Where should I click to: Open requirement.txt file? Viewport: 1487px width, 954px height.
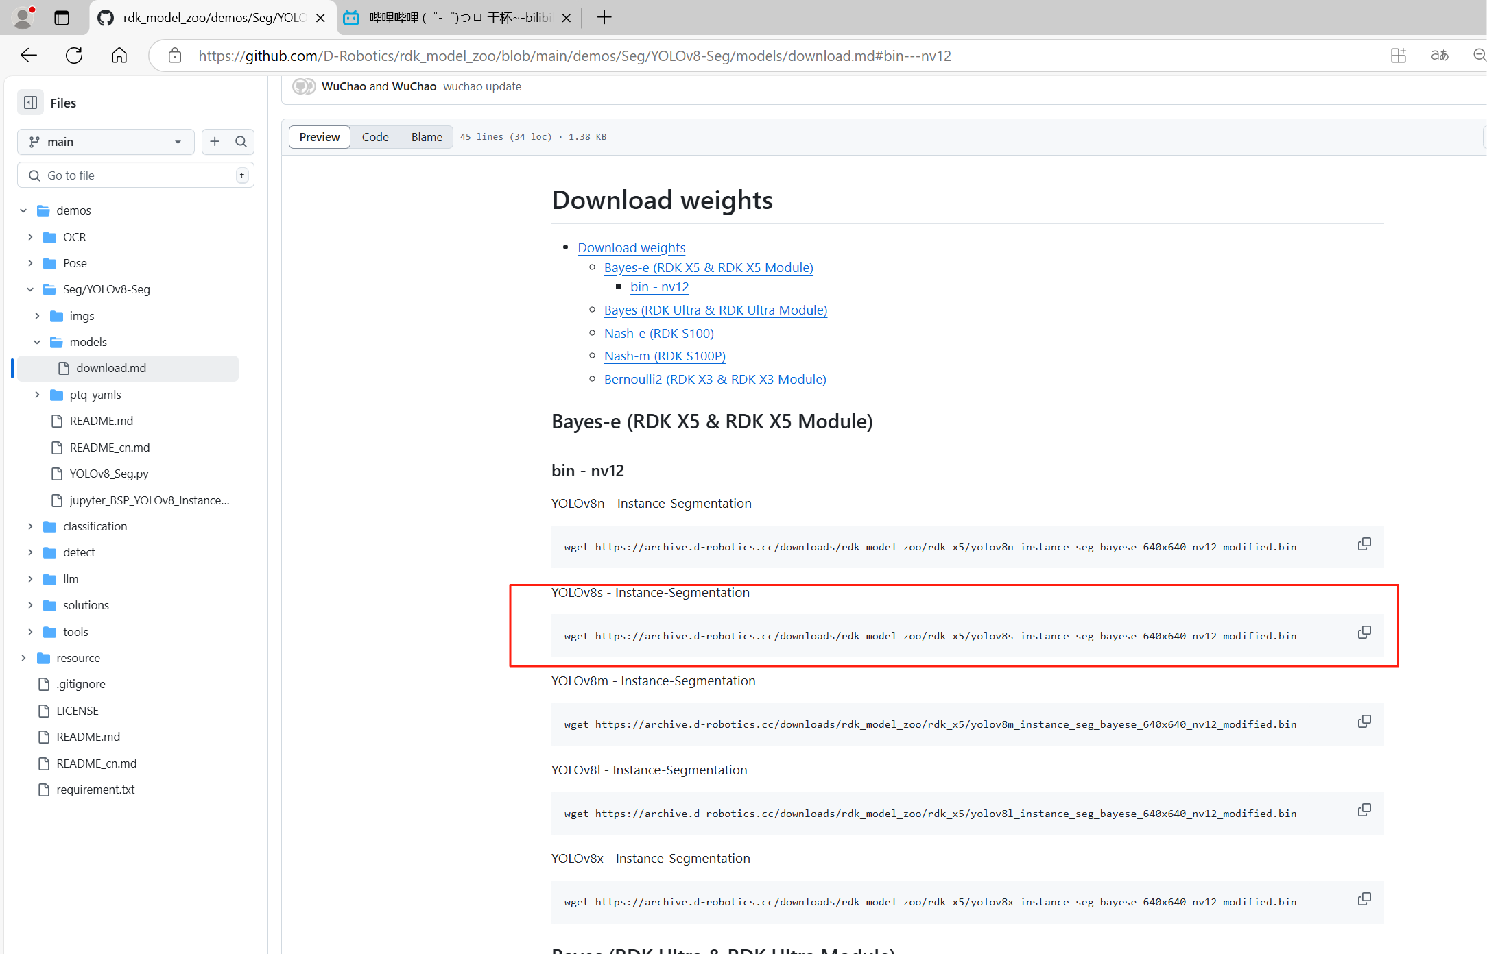point(95,790)
